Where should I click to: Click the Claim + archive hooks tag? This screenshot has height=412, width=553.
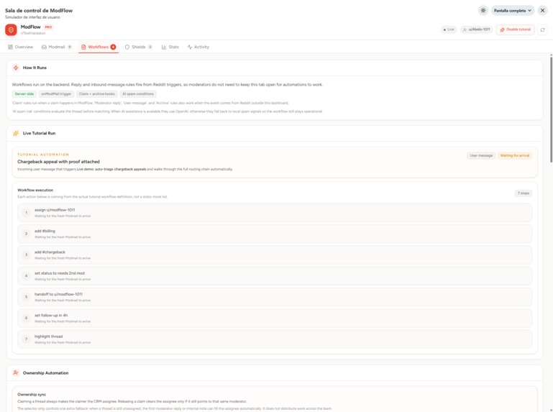(x=97, y=93)
